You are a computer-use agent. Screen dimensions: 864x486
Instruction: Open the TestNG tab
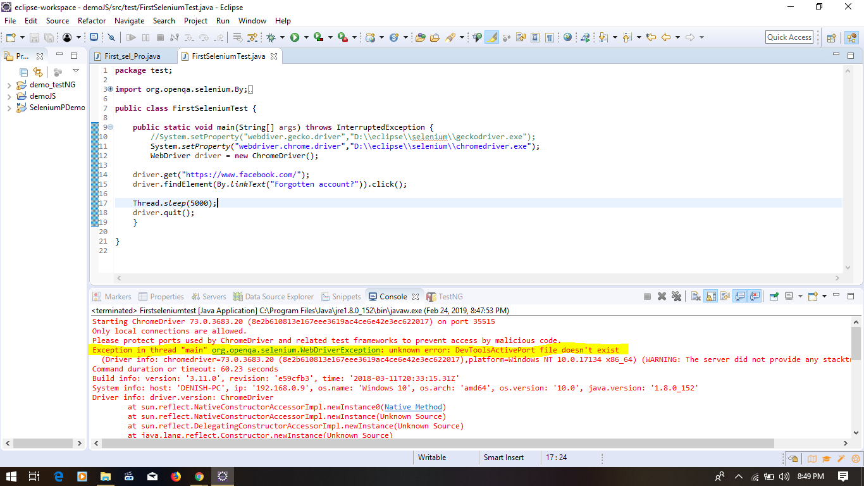click(x=445, y=296)
